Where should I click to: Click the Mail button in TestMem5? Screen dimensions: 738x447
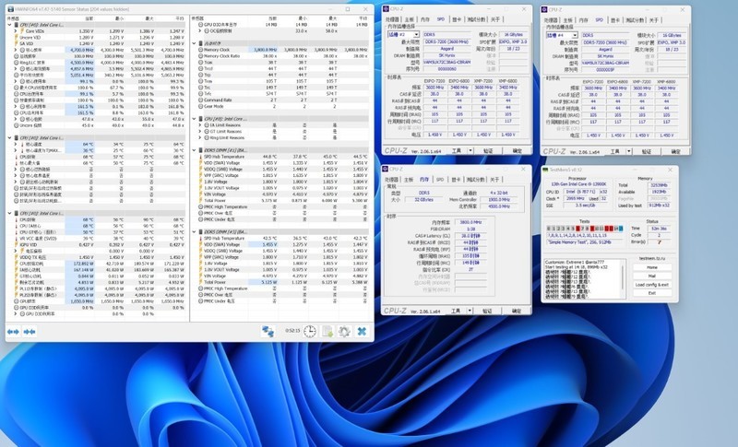tap(651, 275)
